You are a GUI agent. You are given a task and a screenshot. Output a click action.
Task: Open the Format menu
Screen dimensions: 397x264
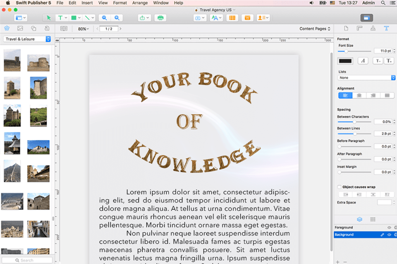[120, 3]
